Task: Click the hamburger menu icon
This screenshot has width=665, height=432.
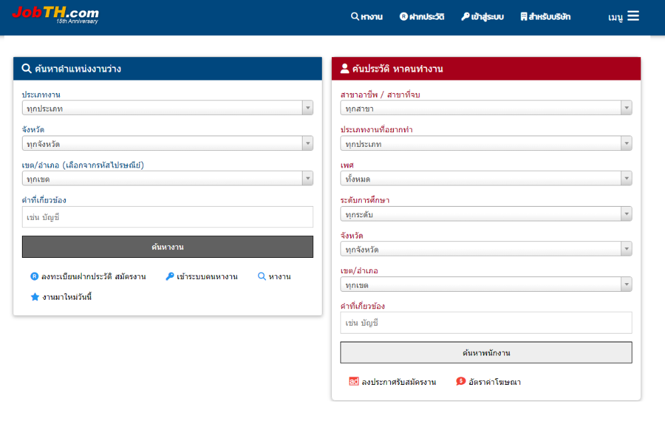Action: 633,16
